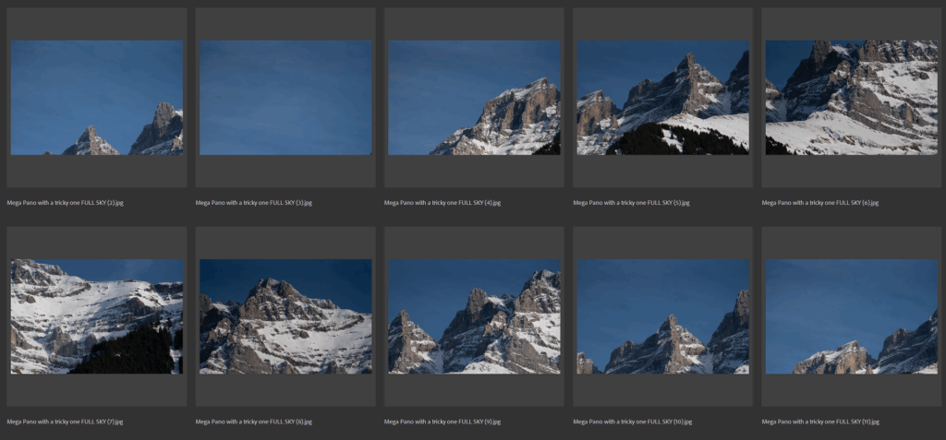Click the filename label ending in (2).jpg
Viewport: 946px width, 440px height.
65,203
